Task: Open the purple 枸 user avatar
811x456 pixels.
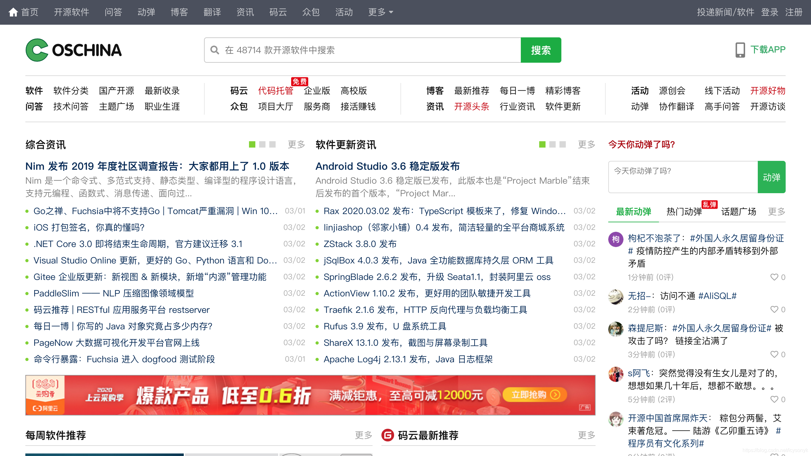Action: 616,239
